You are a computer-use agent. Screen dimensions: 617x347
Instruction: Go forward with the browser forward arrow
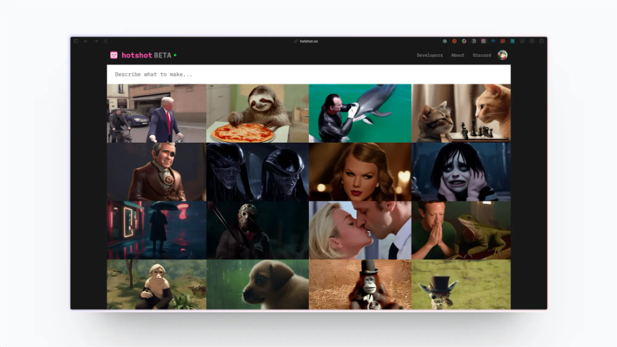tap(96, 41)
